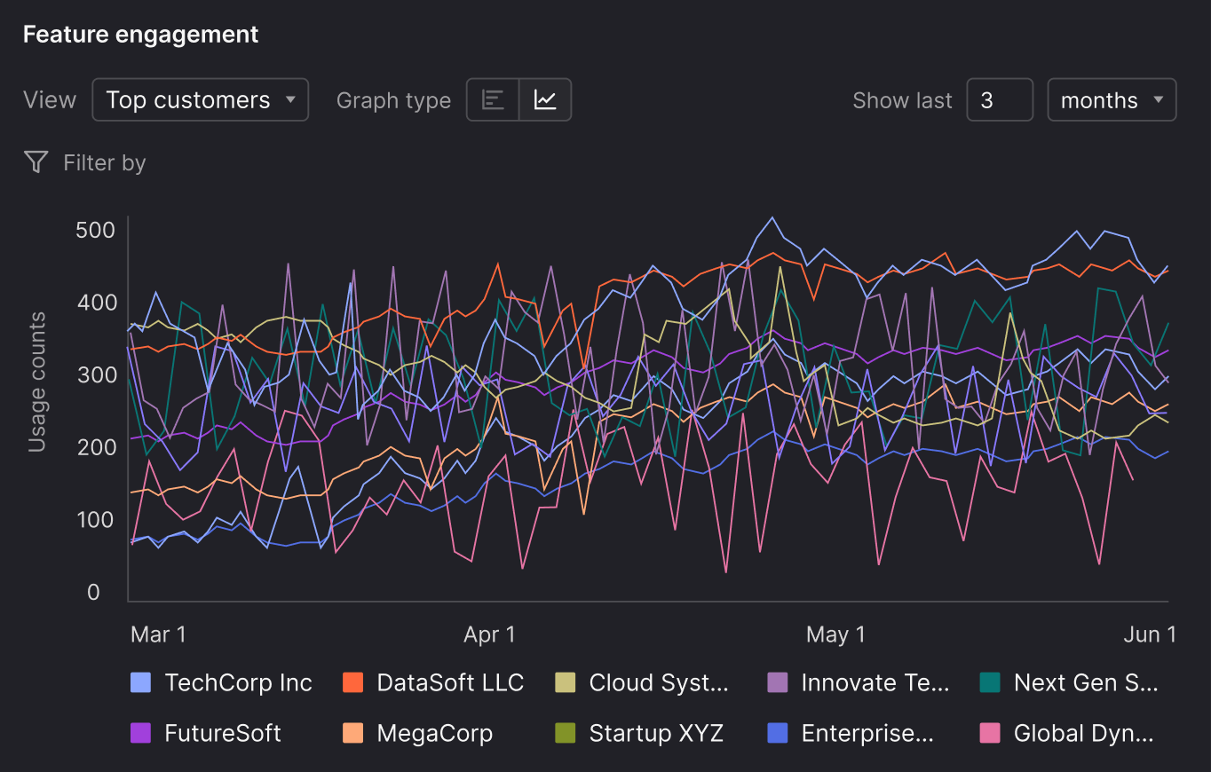The height and width of the screenshot is (772, 1211).
Task: Click the Show last number input
Action: click(x=1000, y=100)
